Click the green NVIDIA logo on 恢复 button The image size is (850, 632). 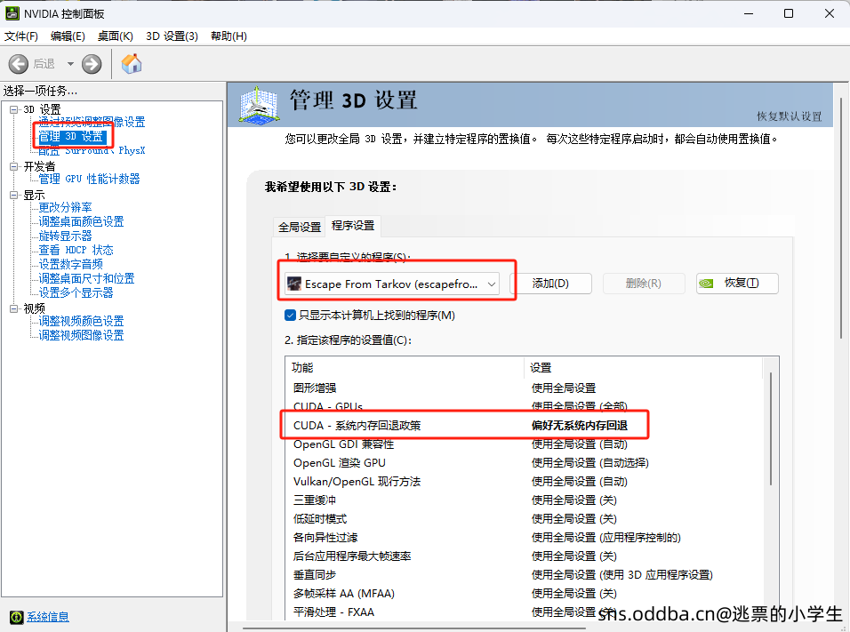click(x=706, y=284)
